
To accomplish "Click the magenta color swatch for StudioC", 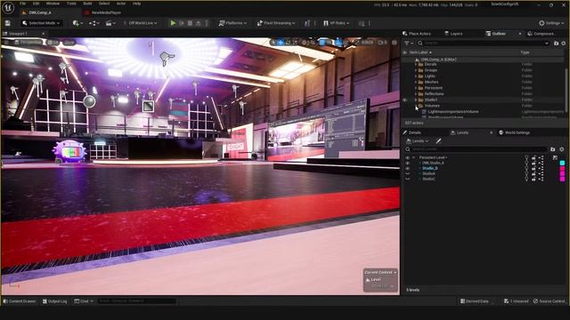I will click(562, 179).
